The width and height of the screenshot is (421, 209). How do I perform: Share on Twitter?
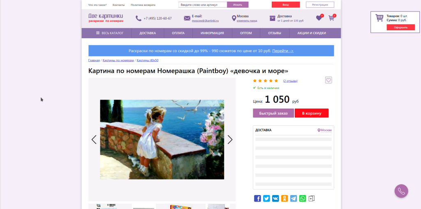click(x=266, y=198)
